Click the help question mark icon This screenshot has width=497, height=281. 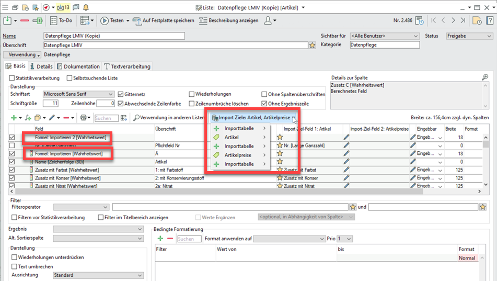click(x=490, y=21)
